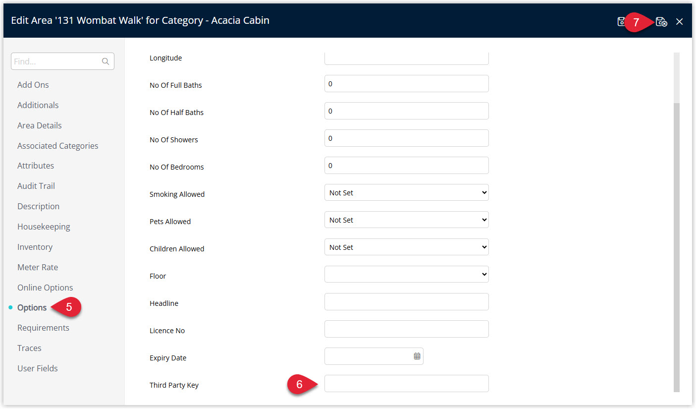The image size is (696, 409).
Task: Open Associated Categories section
Action: [58, 146]
